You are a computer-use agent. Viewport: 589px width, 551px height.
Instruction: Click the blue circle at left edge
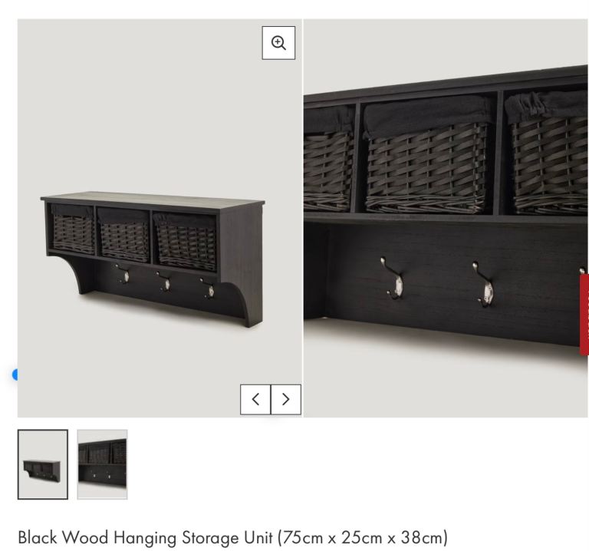tap(15, 374)
